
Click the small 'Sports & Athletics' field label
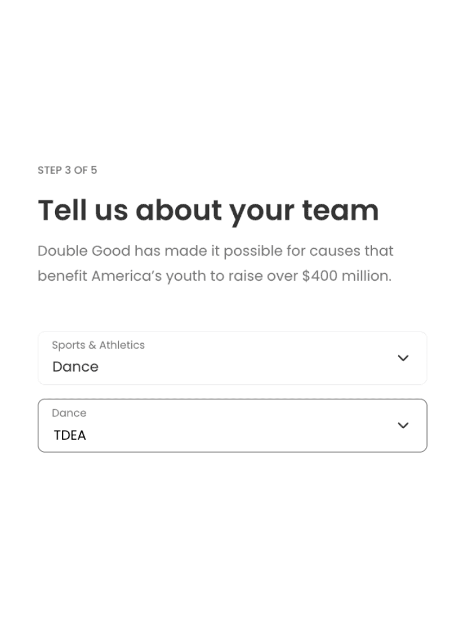click(98, 345)
